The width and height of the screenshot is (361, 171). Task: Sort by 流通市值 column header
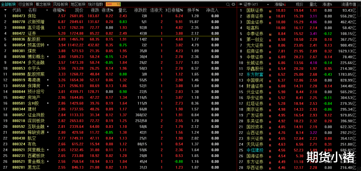[x=349, y=4]
